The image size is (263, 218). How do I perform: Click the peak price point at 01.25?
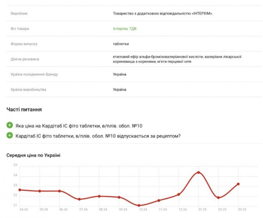(x=198, y=172)
